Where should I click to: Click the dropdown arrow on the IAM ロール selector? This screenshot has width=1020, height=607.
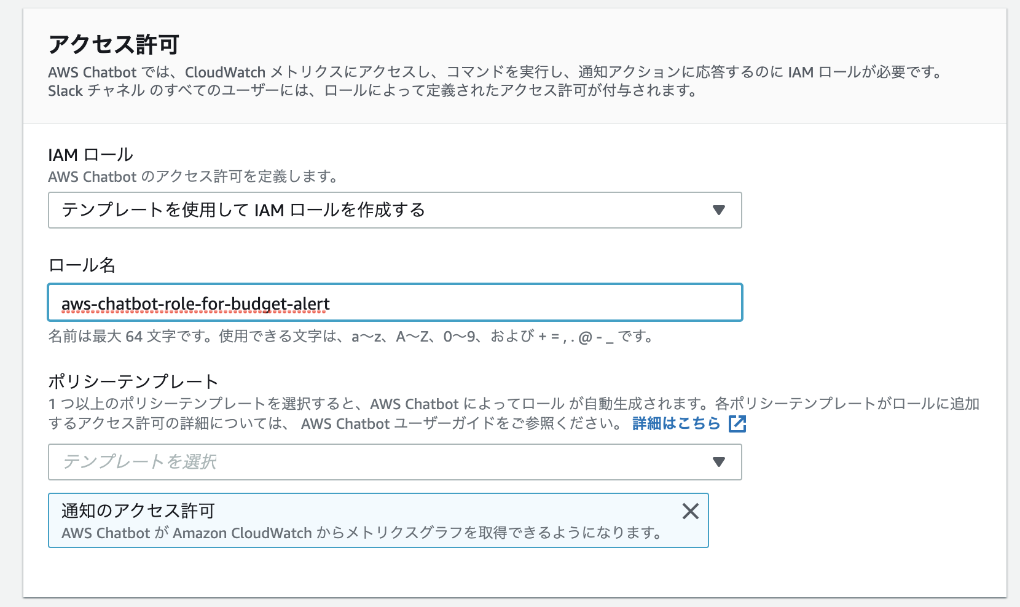click(720, 210)
